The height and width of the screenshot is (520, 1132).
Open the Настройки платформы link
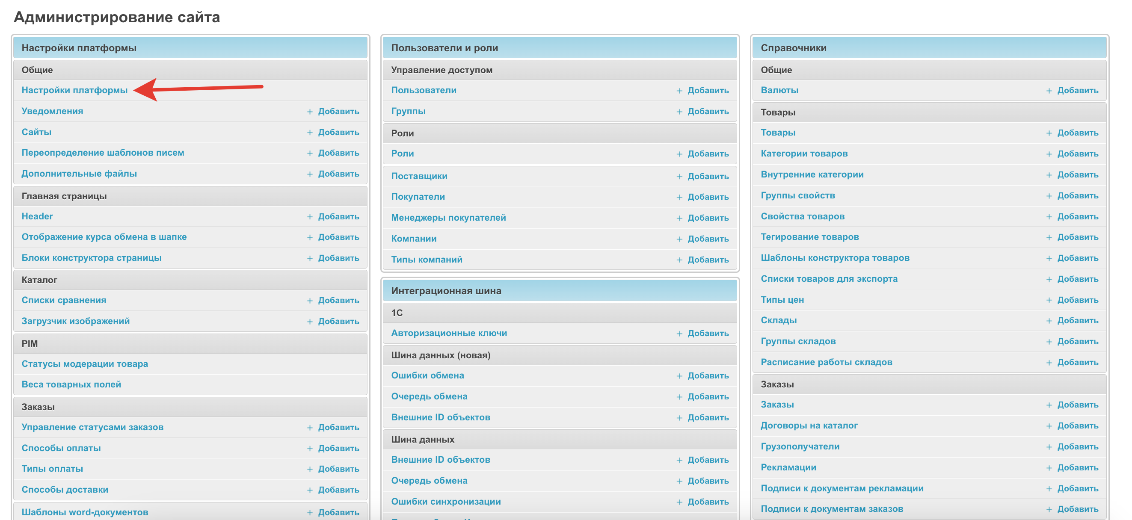click(74, 90)
